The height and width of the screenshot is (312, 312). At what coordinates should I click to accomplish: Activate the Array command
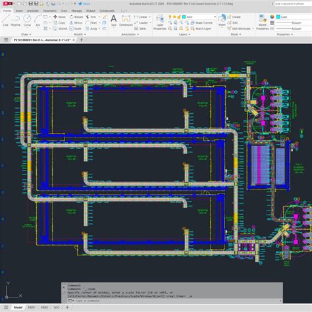[x=91, y=29]
